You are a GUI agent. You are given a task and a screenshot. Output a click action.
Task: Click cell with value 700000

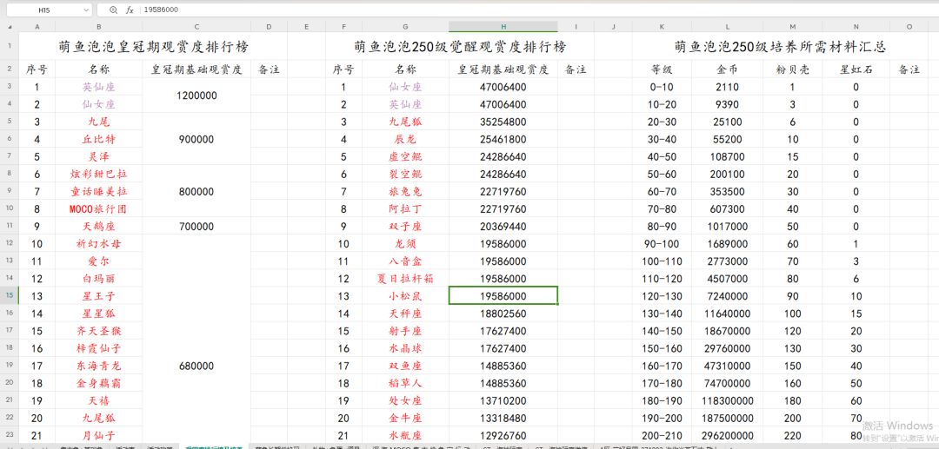[x=197, y=227]
